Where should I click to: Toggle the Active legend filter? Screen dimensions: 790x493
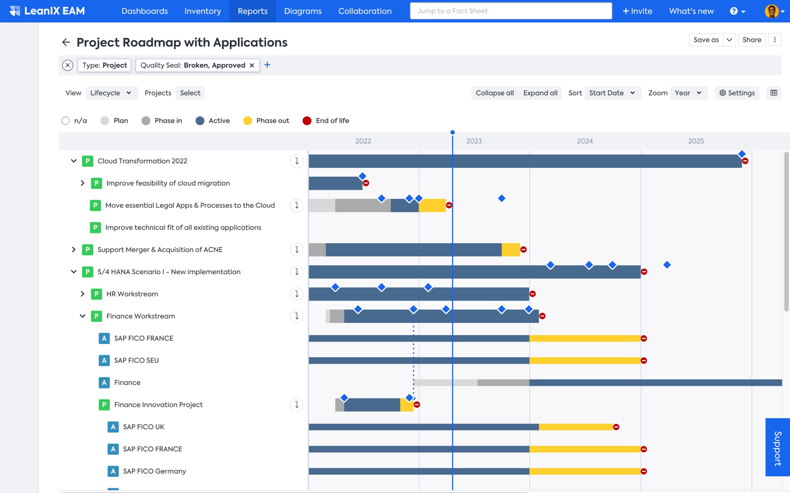(199, 121)
